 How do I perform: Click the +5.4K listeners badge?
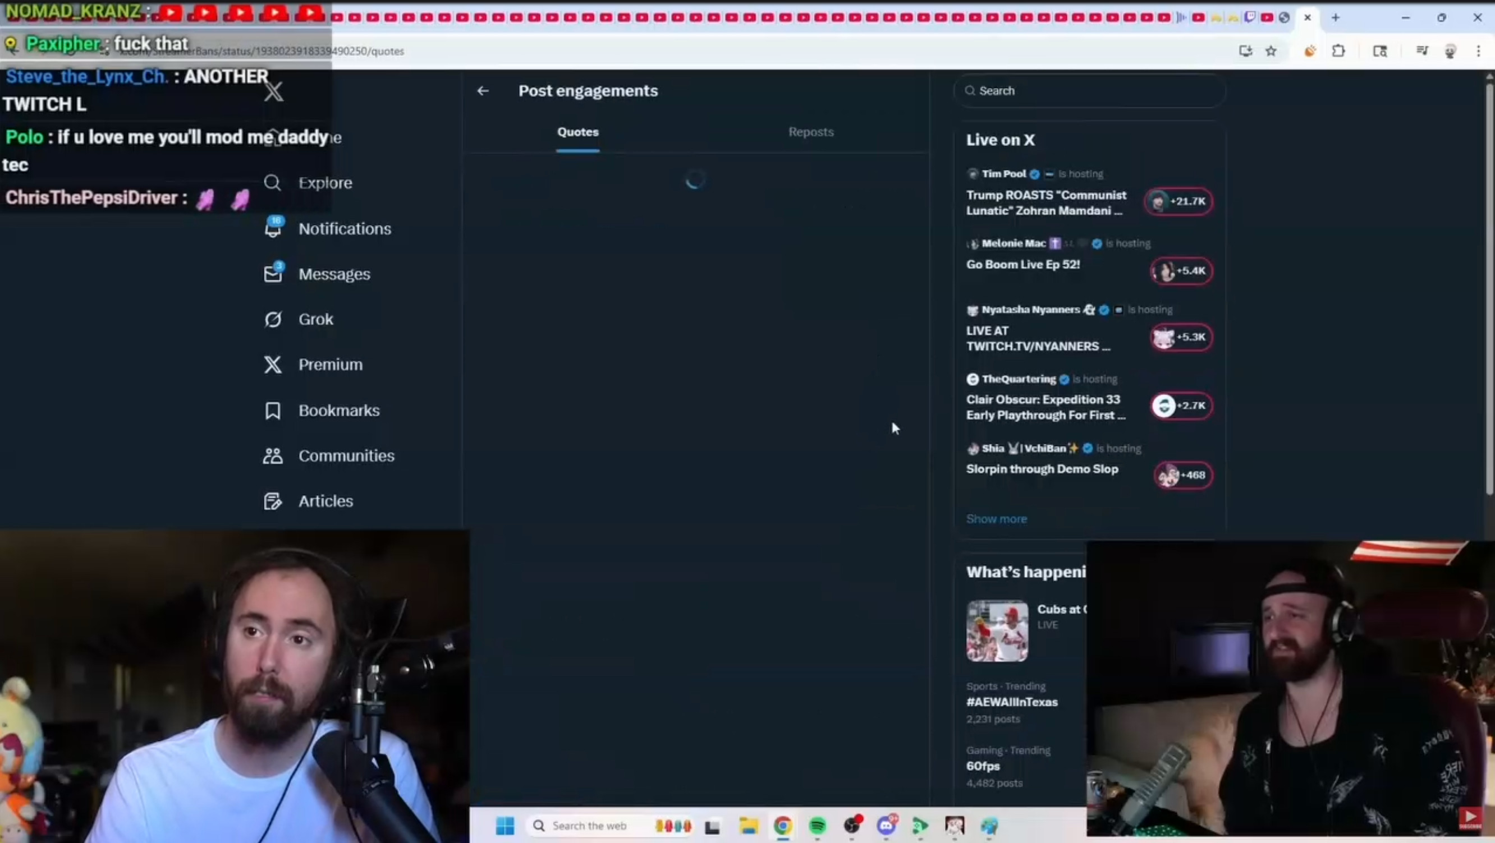(1181, 271)
